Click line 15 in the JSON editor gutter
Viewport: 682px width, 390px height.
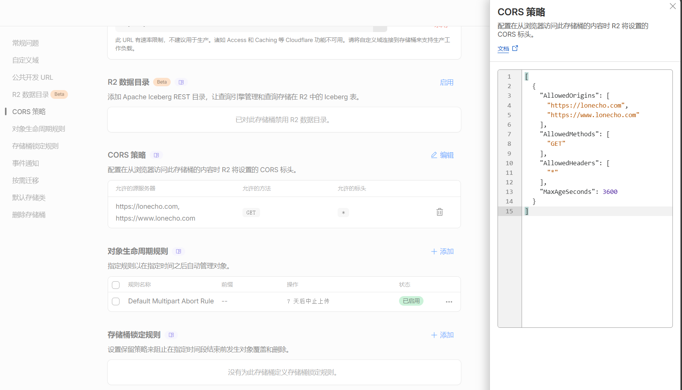(509, 211)
